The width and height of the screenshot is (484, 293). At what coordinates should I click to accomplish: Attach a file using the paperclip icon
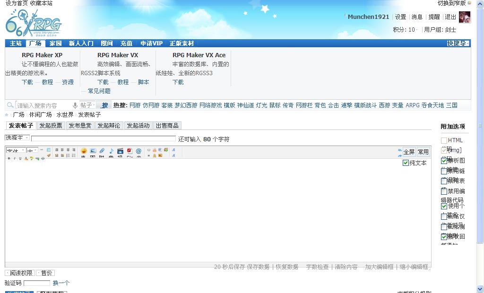(102, 151)
